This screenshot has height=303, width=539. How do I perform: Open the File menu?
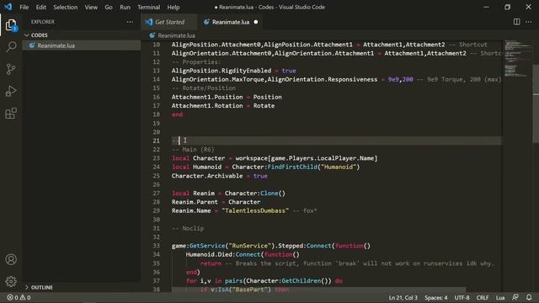[x=24, y=7]
